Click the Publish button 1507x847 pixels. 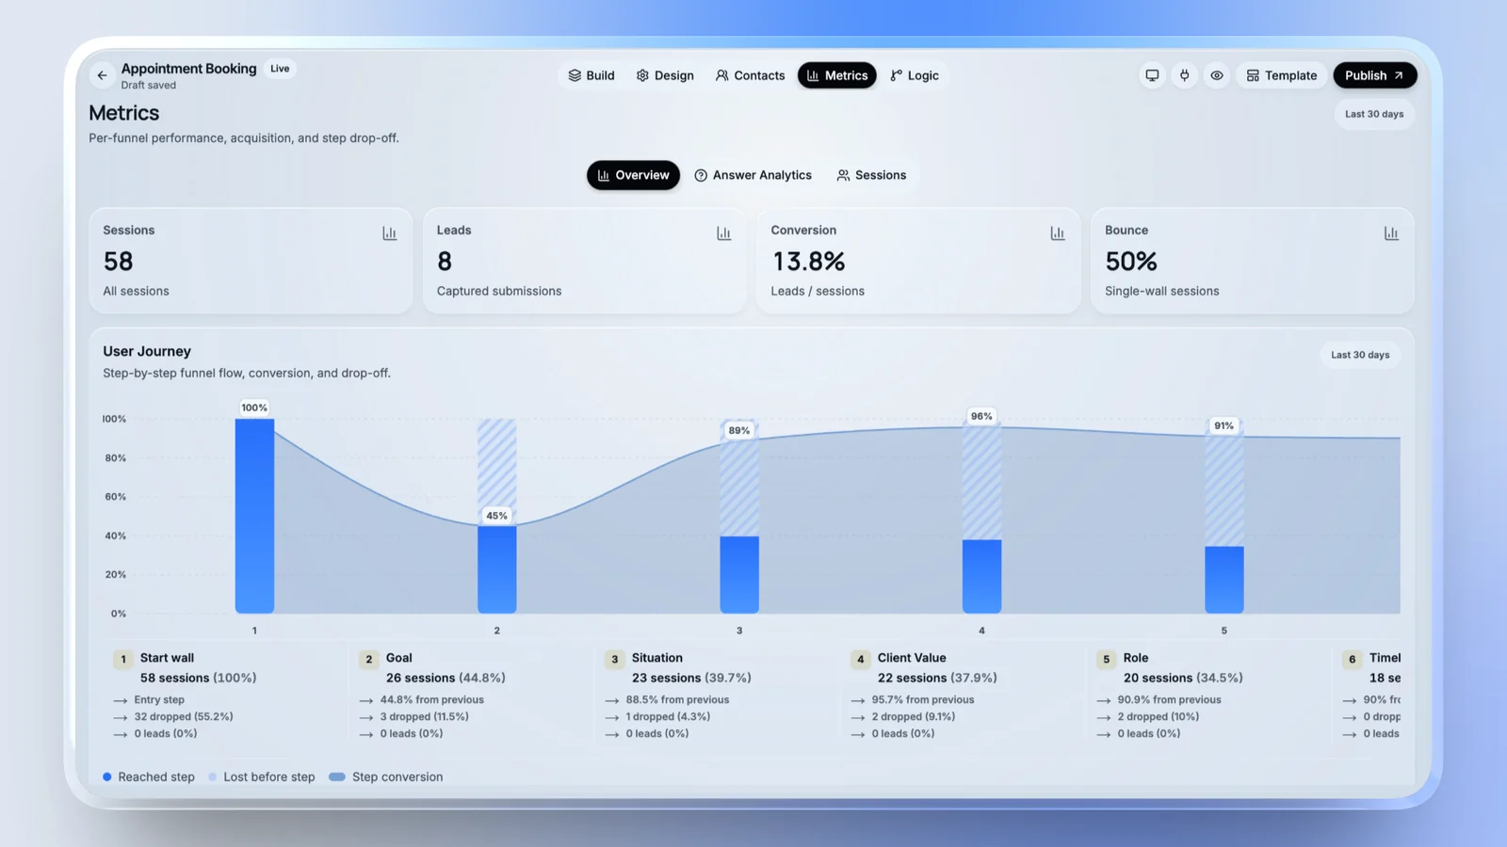click(x=1375, y=75)
